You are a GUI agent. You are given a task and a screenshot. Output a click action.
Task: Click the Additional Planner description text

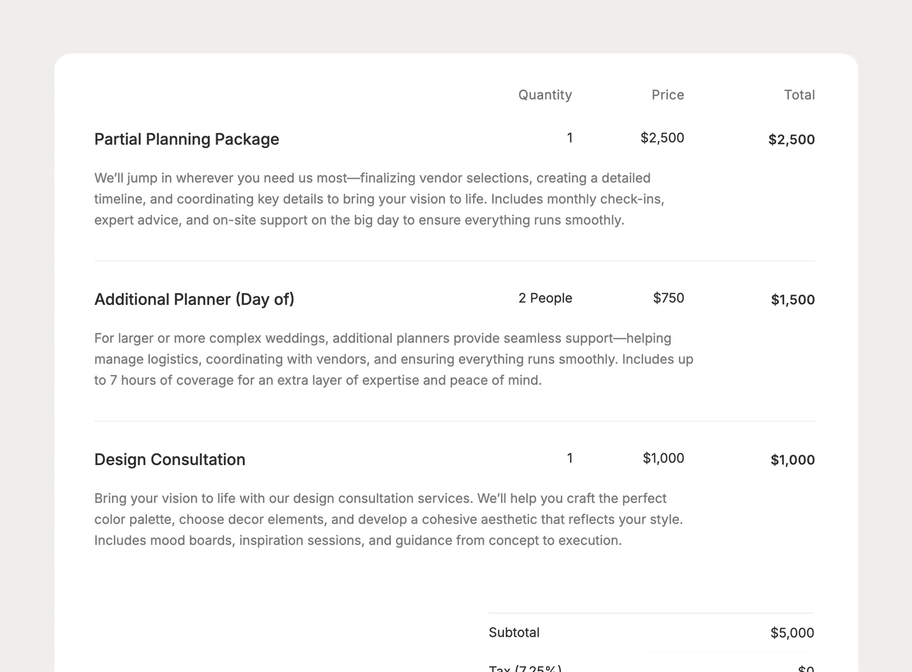[x=394, y=359]
